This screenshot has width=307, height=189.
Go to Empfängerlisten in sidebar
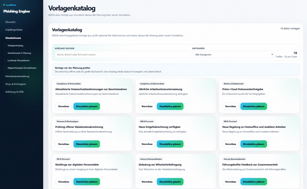coord(14,30)
